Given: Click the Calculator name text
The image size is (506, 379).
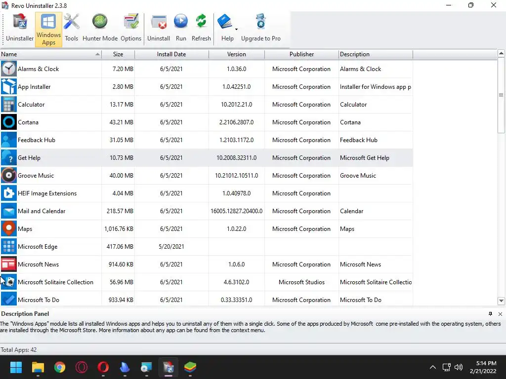Looking at the screenshot, I should [31, 105].
